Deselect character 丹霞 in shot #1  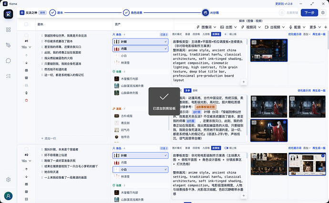pyautogui.click(x=140, y=49)
